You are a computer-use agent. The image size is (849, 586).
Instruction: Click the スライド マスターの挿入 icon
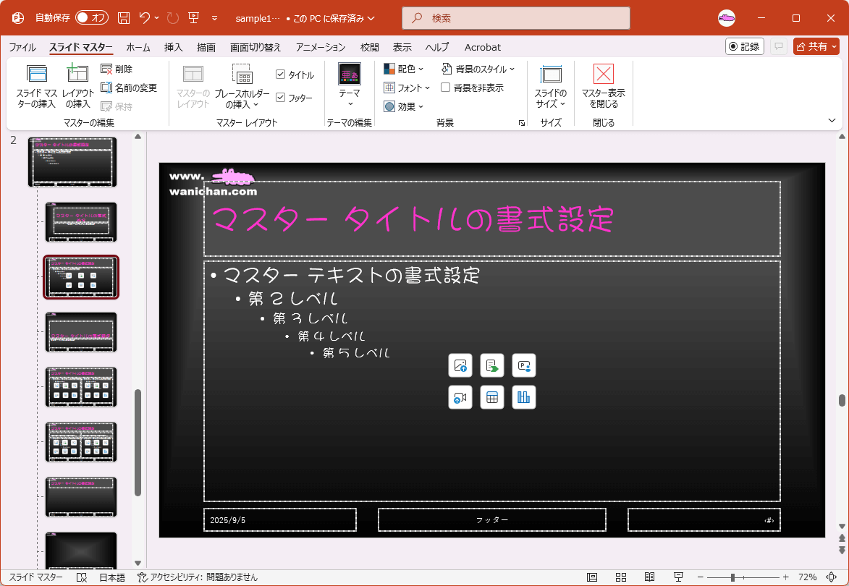click(x=36, y=74)
